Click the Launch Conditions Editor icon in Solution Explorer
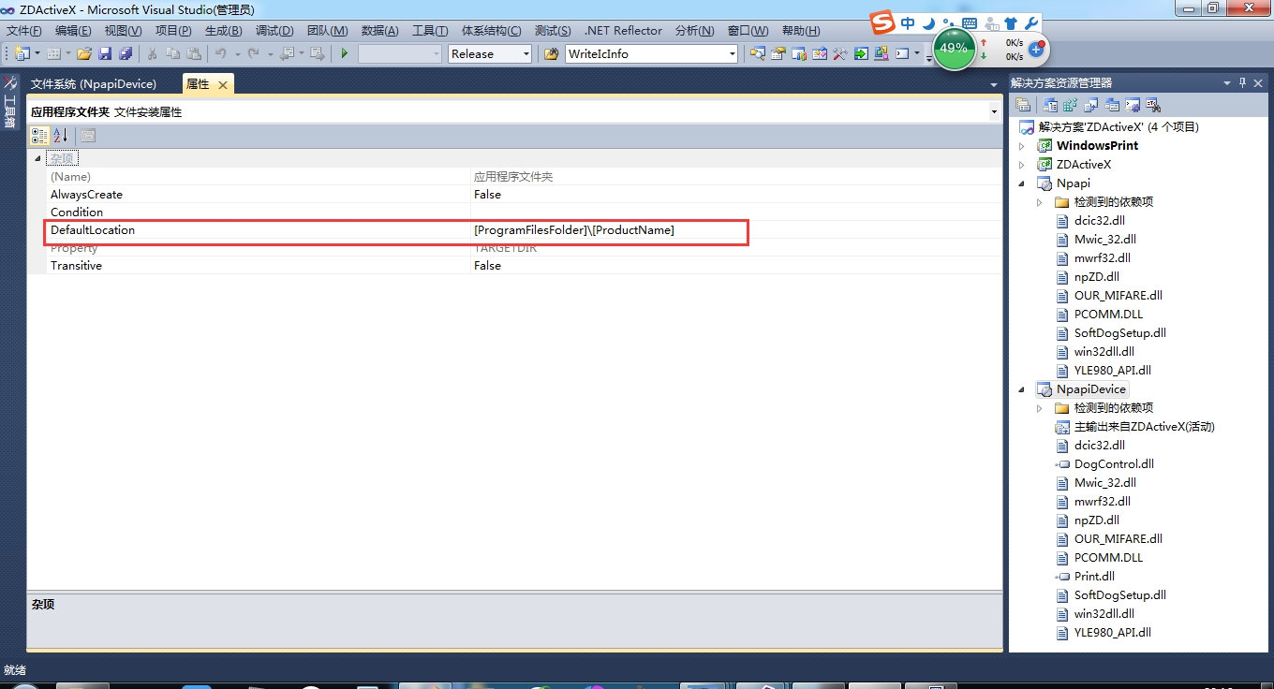1274x689 pixels. click(x=1153, y=105)
